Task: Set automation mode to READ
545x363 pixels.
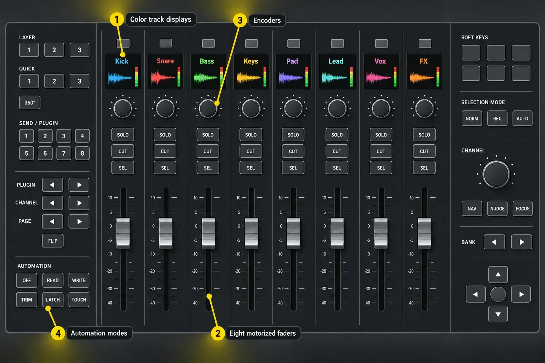Action: click(53, 280)
